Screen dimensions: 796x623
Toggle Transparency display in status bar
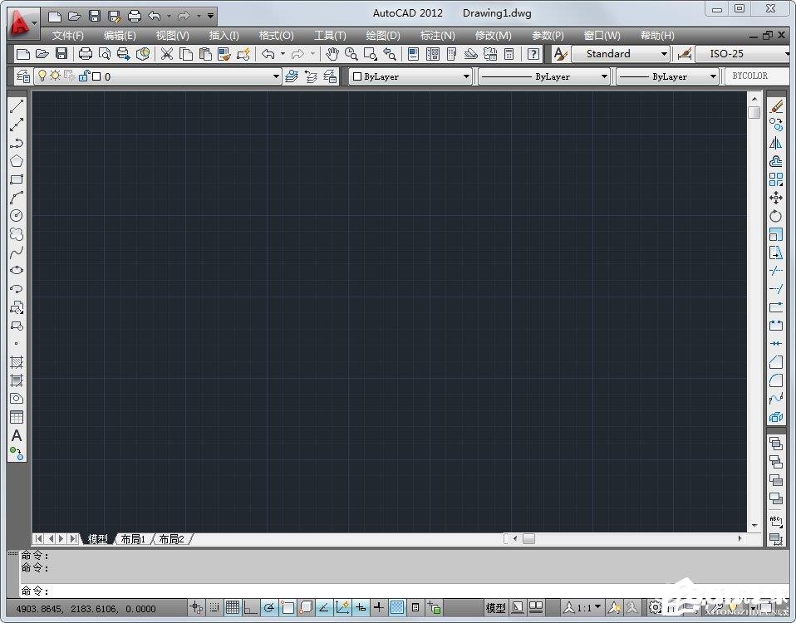(397, 607)
